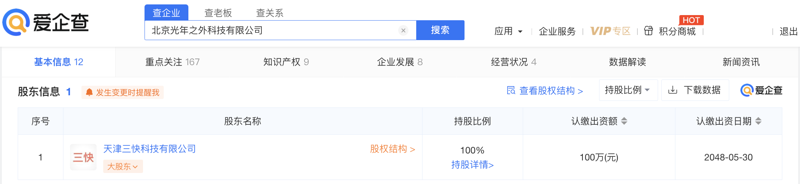Click the 爱企查 logo at top left
Image resolution: width=800 pixels, height=184 pixels.
tap(46, 22)
